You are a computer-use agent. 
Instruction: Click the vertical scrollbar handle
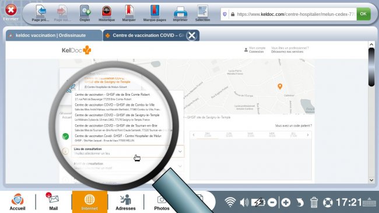[371, 67]
